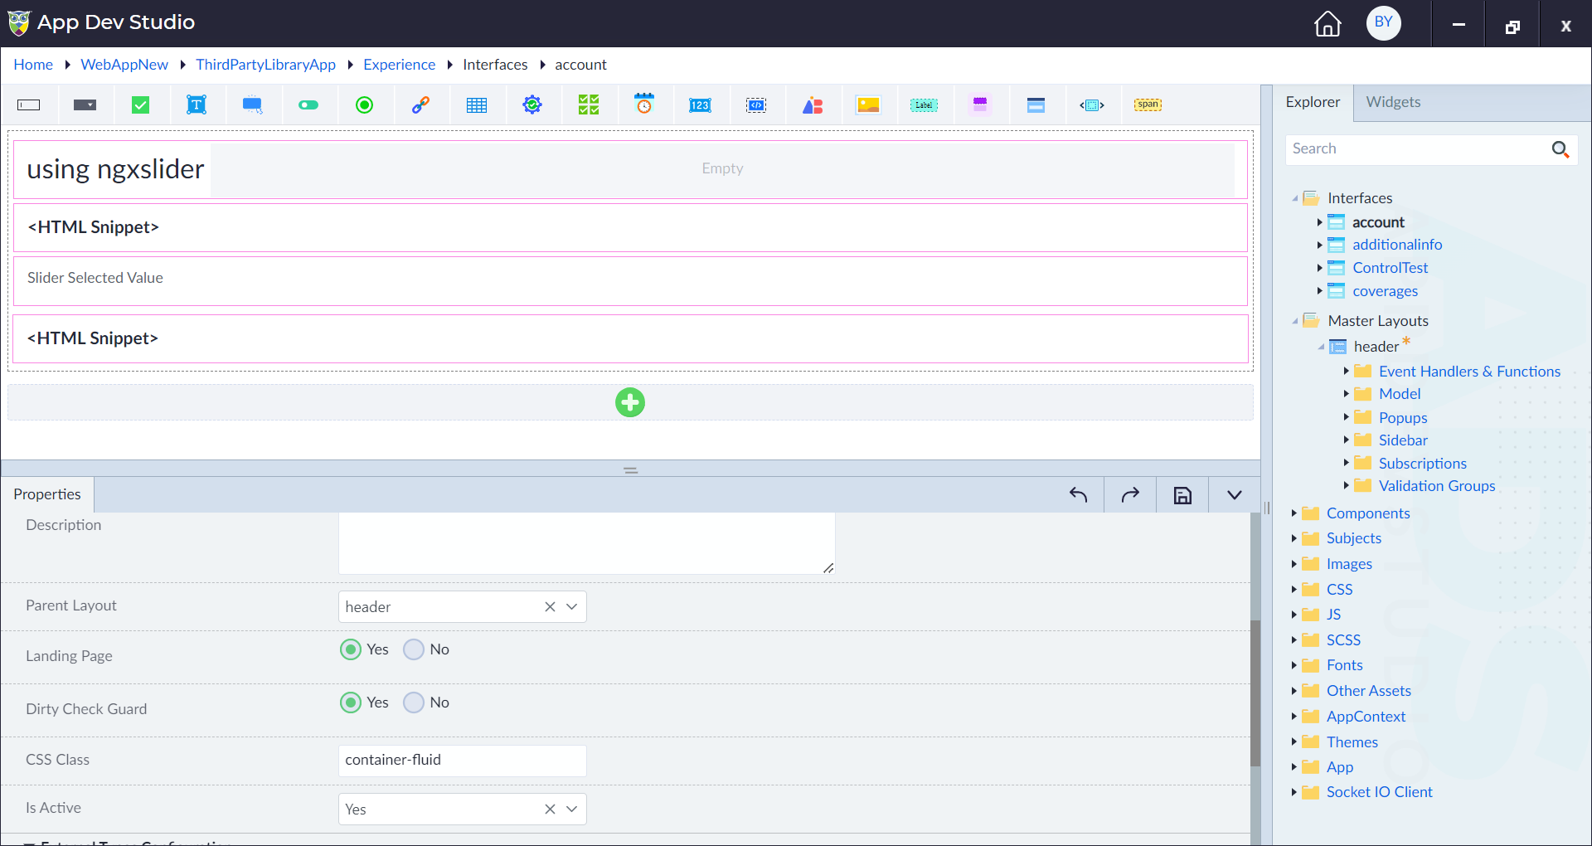Select the text input widget icon

tap(29, 105)
